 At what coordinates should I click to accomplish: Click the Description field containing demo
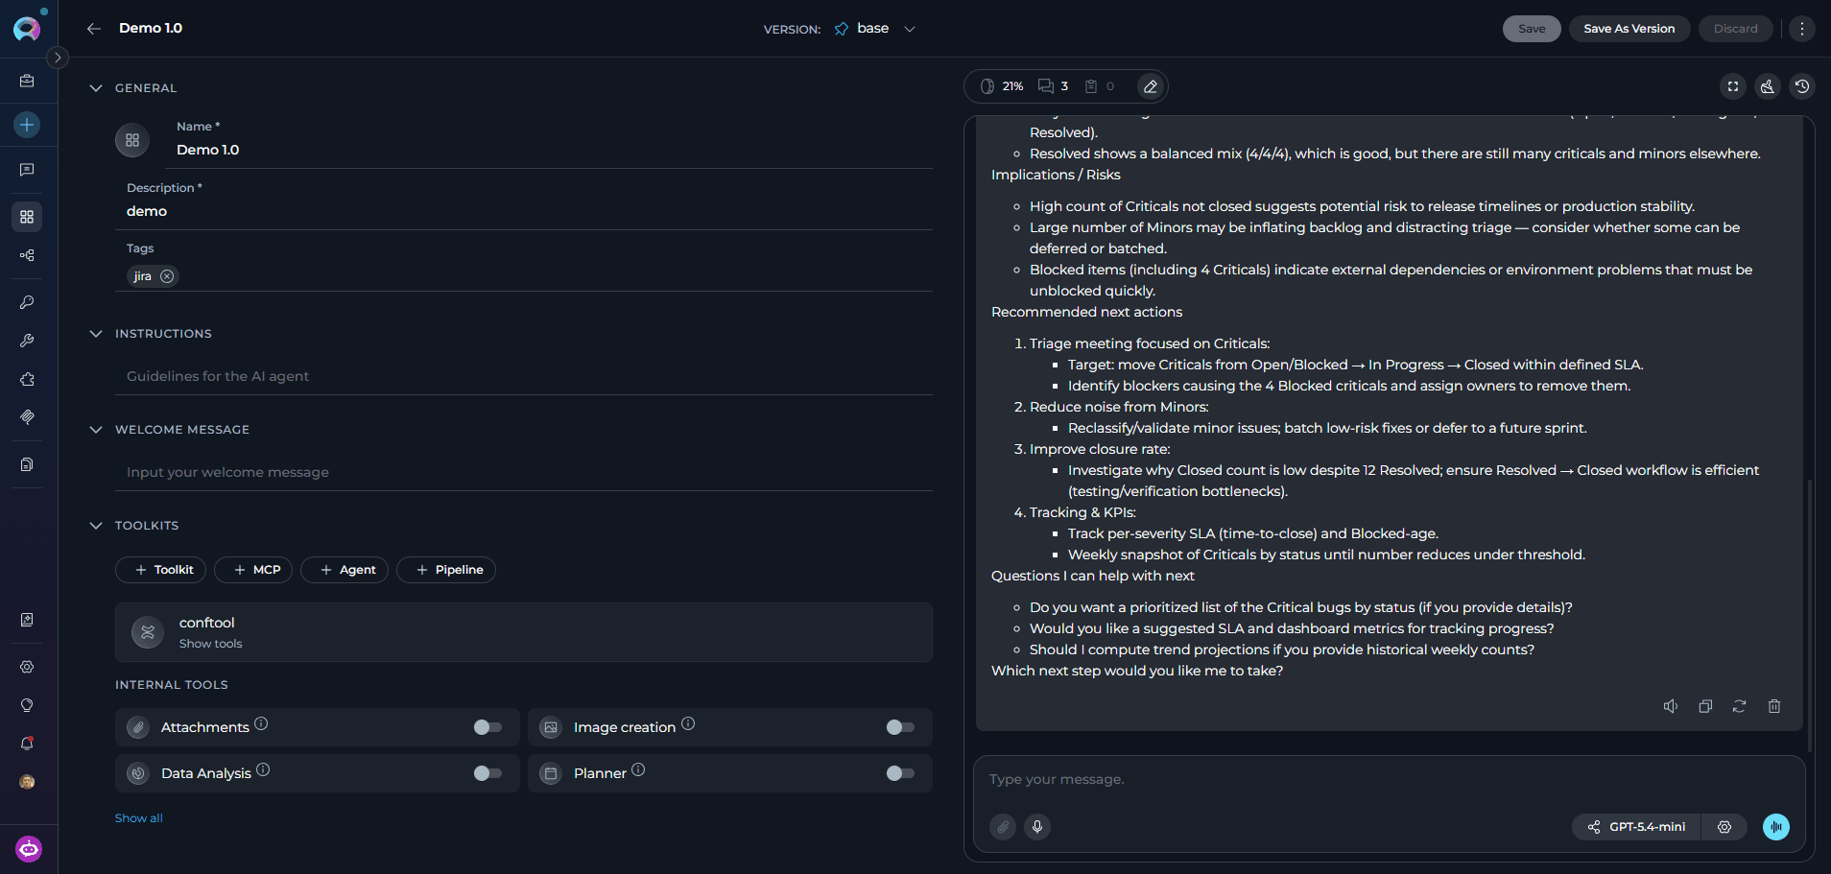[524, 211]
